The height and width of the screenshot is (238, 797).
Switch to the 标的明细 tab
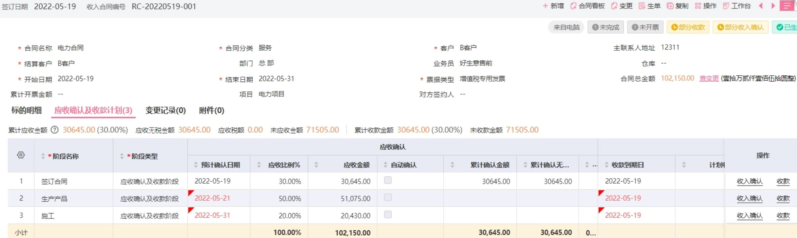click(26, 110)
